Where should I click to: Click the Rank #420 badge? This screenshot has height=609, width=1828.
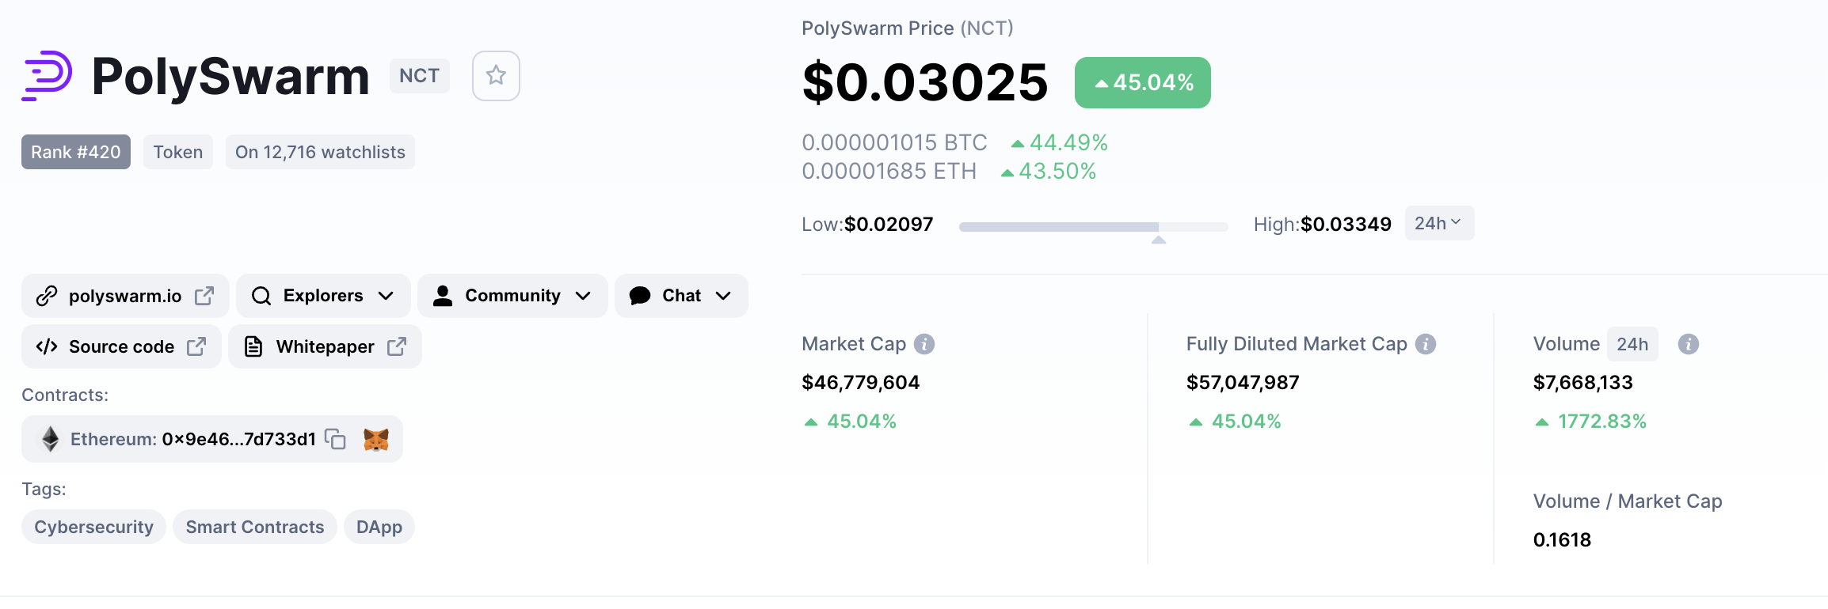[76, 152]
